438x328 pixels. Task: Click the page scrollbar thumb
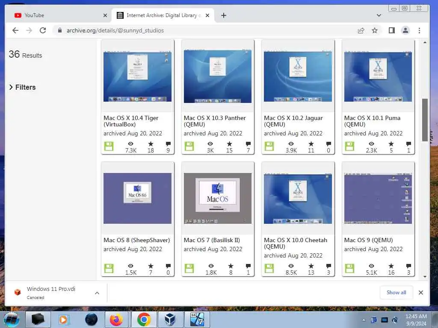click(x=425, y=120)
